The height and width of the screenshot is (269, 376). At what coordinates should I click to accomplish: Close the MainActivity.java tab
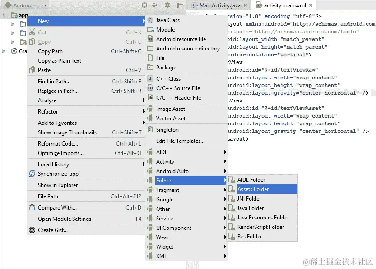click(245, 5)
